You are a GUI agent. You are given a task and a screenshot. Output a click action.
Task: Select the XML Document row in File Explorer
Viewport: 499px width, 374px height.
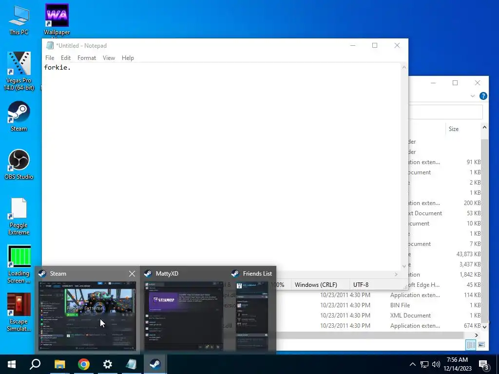379,315
